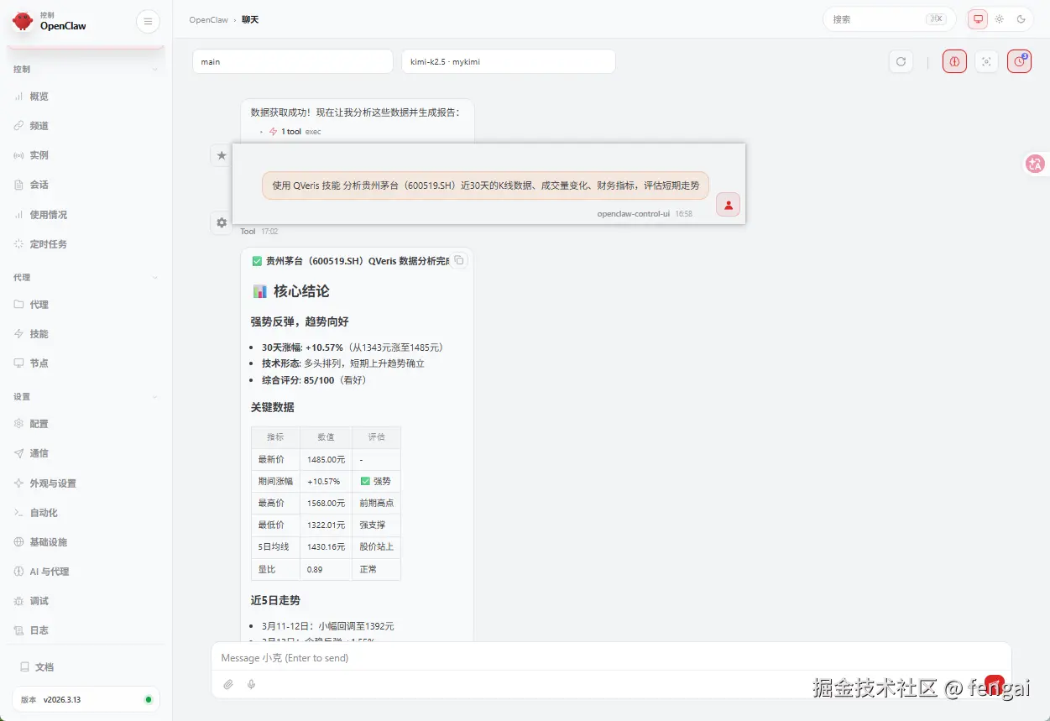Activate voice input via the microphone icon
The height and width of the screenshot is (721, 1050).
[x=251, y=684]
